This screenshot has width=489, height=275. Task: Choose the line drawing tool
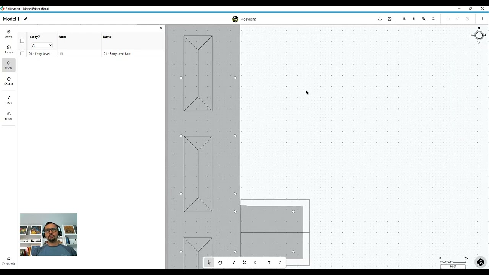tap(234, 262)
